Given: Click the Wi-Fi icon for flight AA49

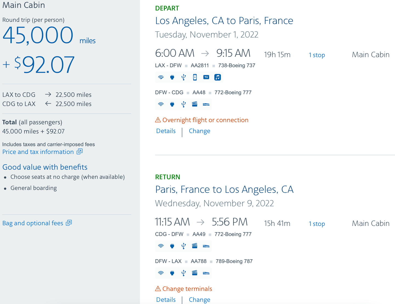Looking at the screenshot, I should click(x=161, y=246).
